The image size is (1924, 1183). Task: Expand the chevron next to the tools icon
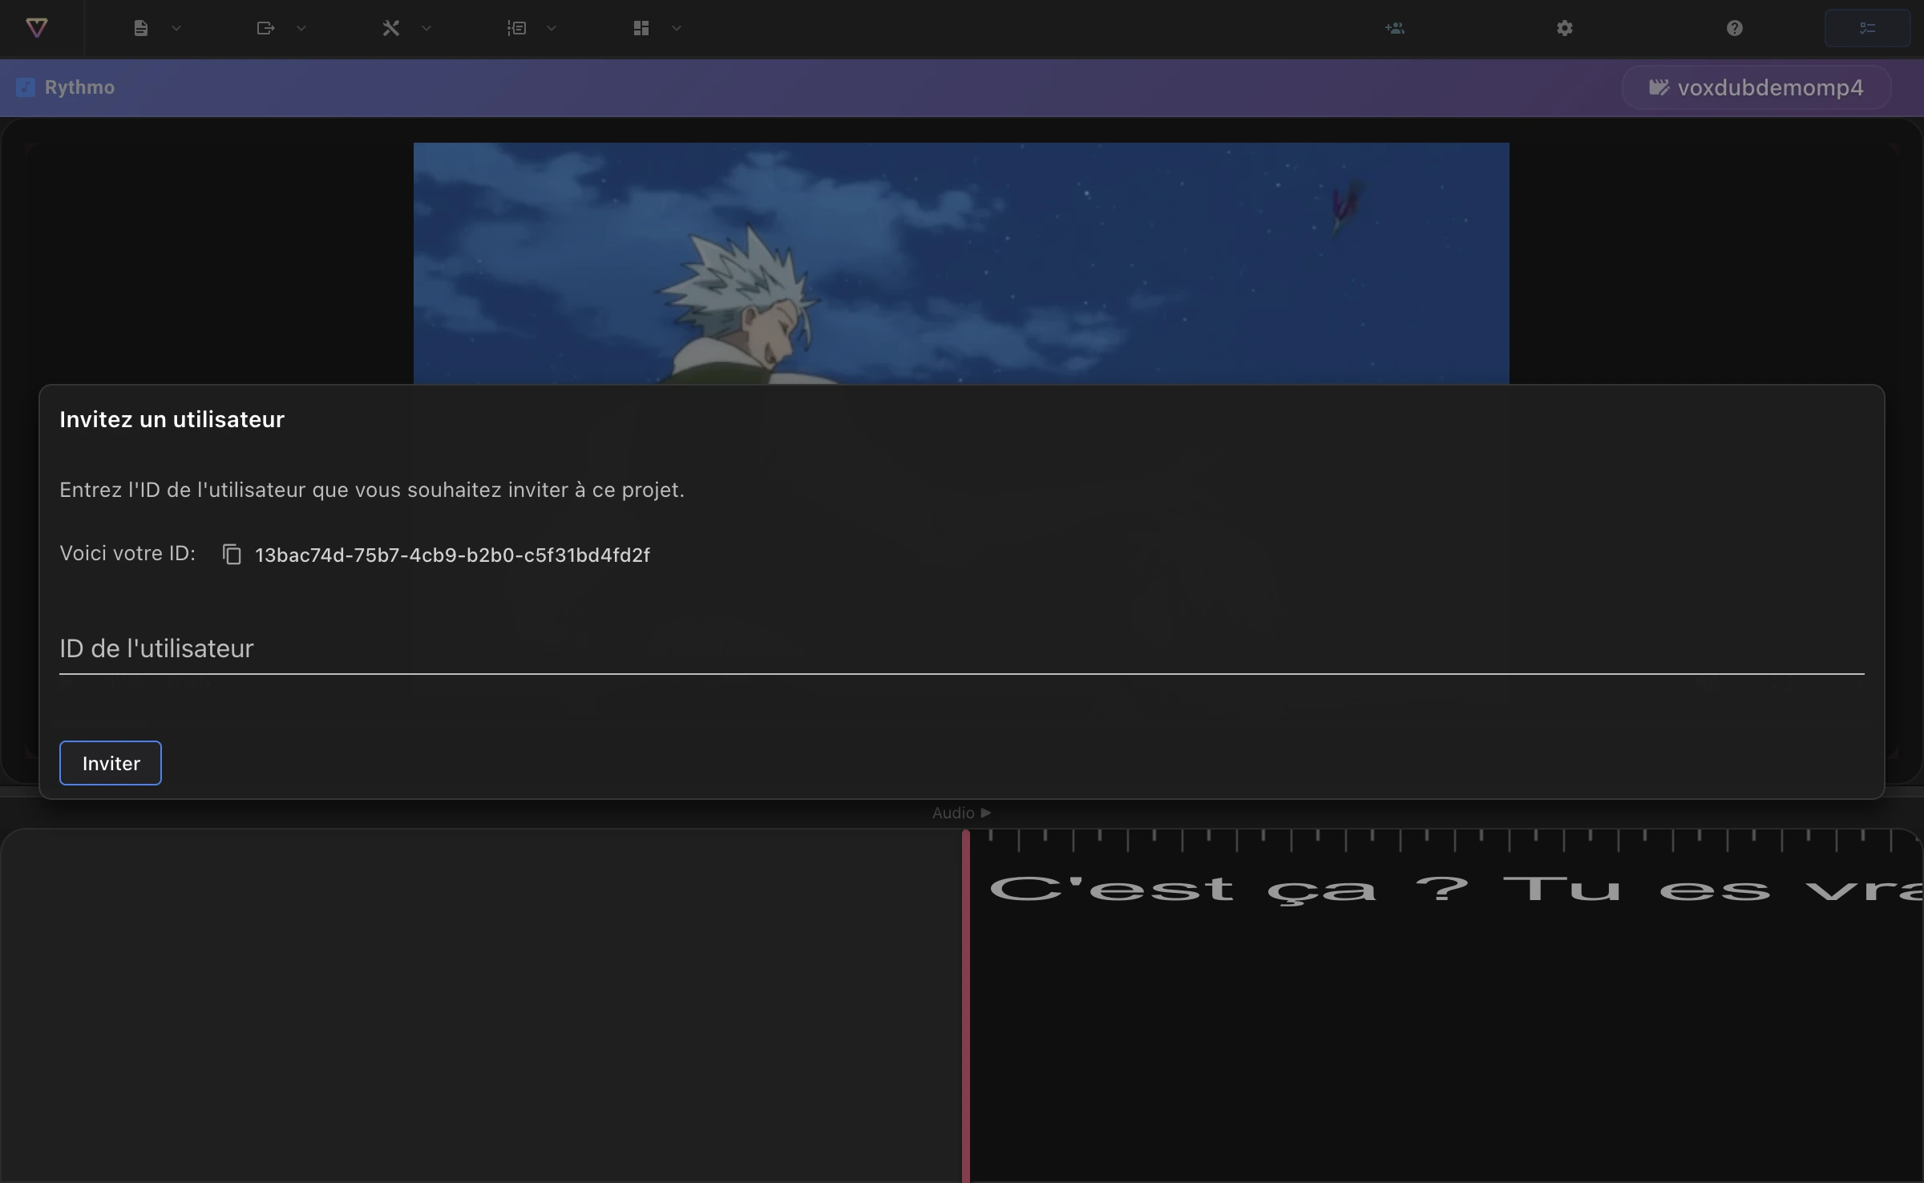tap(426, 28)
